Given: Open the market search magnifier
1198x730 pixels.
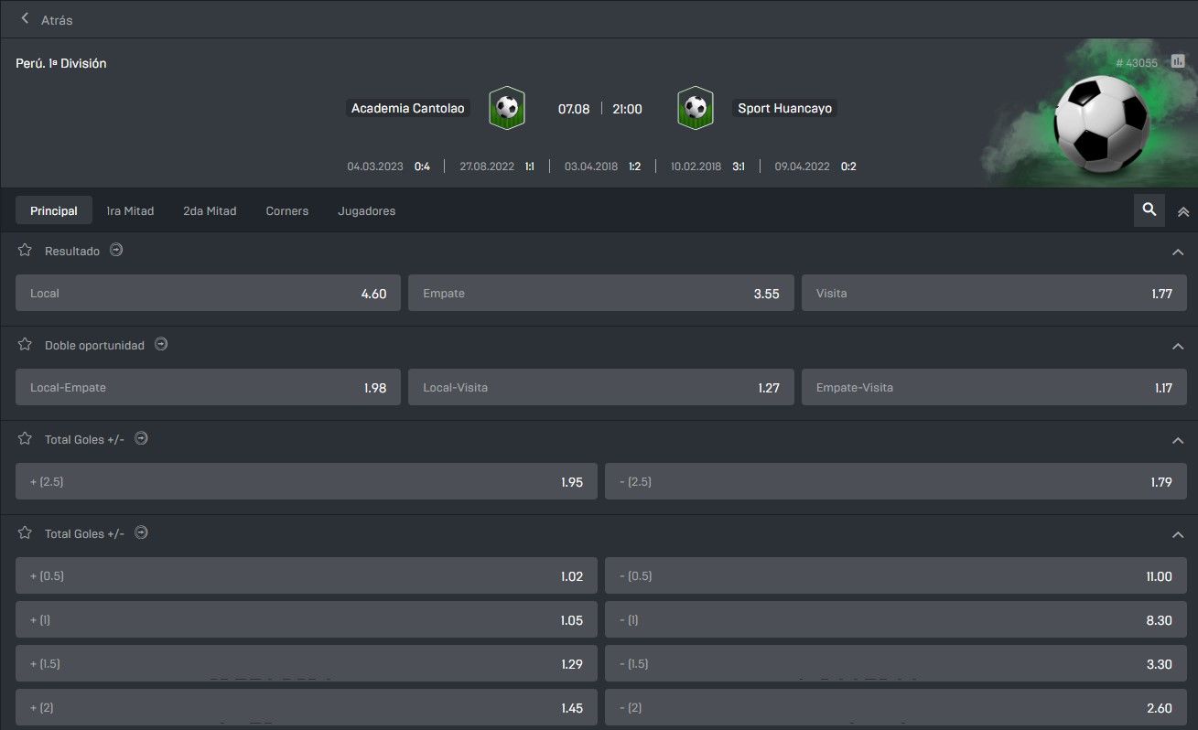Looking at the screenshot, I should [1149, 210].
